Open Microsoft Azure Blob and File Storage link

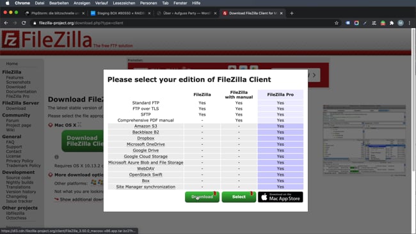click(146, 162)
